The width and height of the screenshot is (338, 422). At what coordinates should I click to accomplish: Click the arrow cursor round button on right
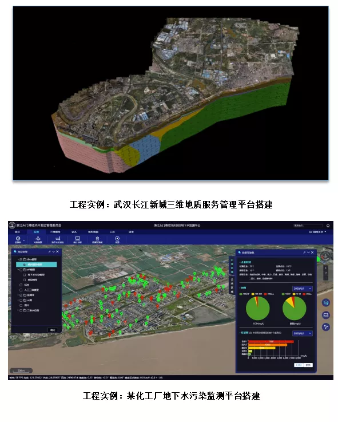pyautogui.click(x=326, y=327)
